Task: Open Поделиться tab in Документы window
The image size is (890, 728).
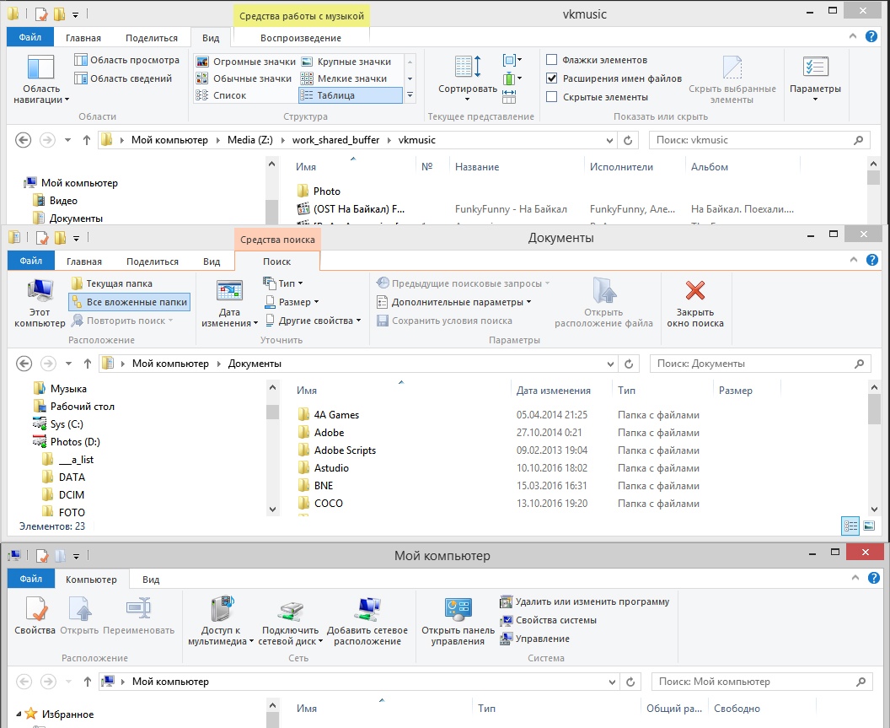Action: (152, 262)
